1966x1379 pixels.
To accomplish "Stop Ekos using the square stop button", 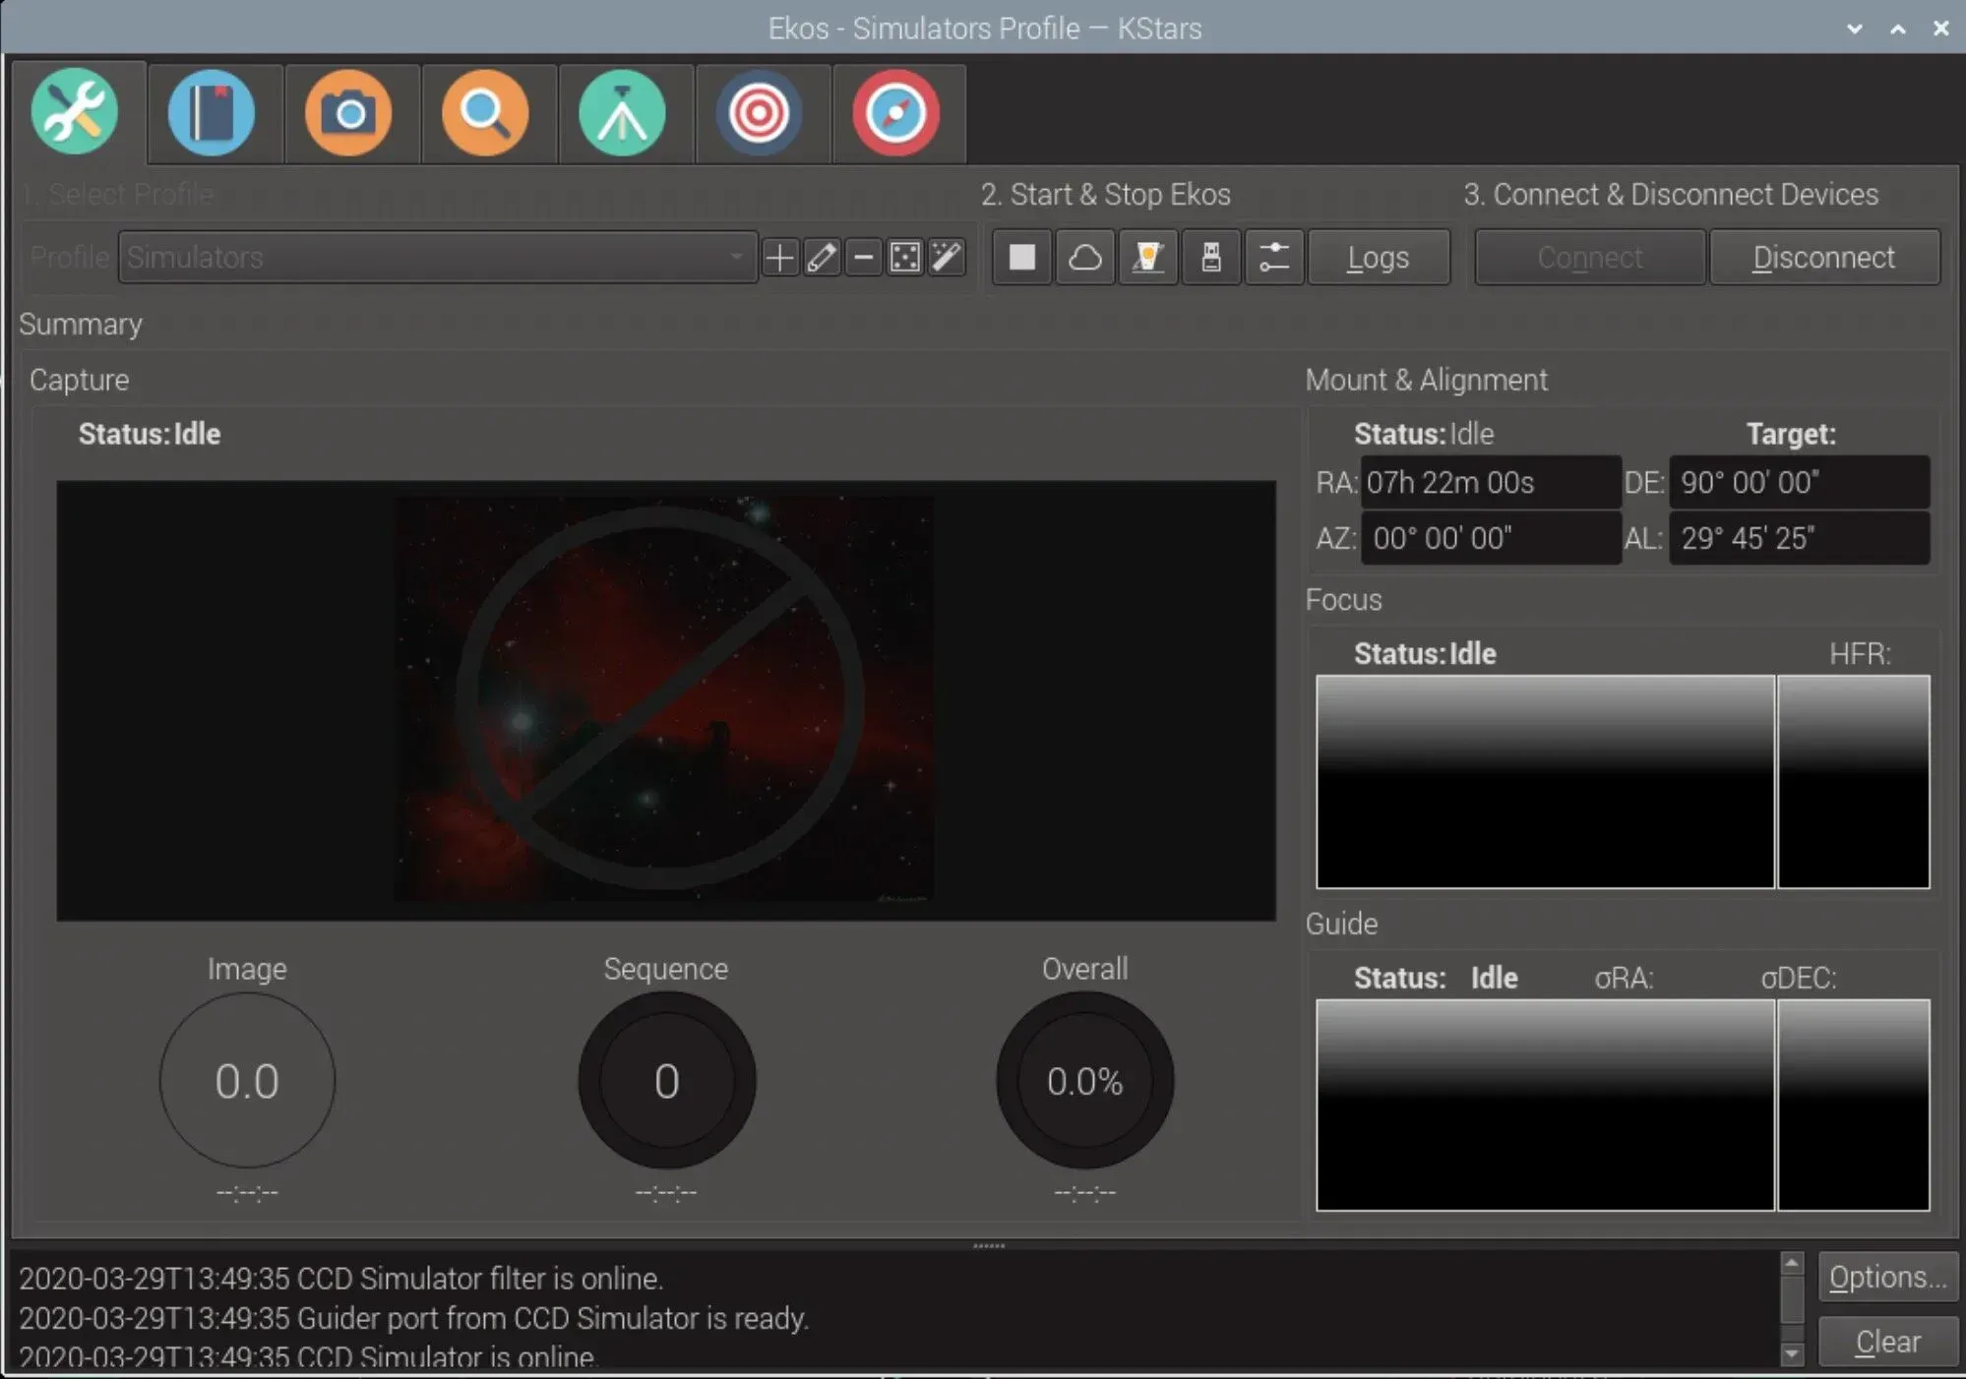I will coord(1020,257).
